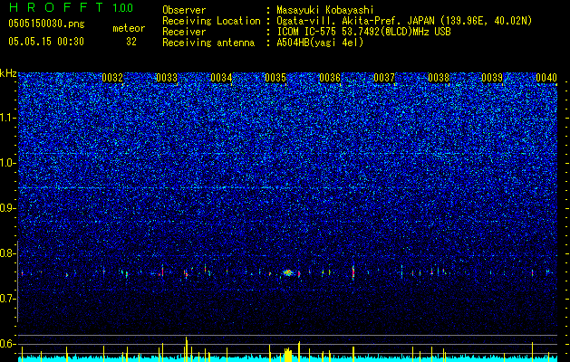
Task: Click the time marker 0038
Action: point(439,78)
